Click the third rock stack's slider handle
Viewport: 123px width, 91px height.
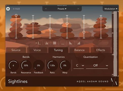pyautogui.click(x=50, y=29)
